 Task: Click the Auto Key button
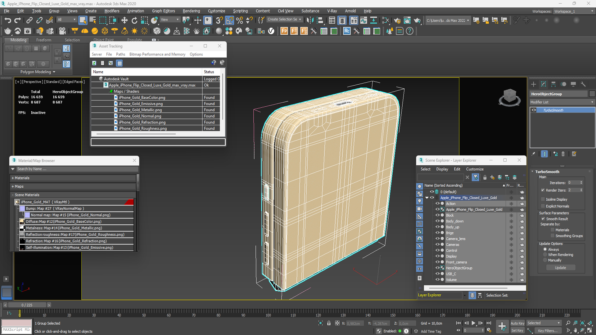(x=517, y=323)
